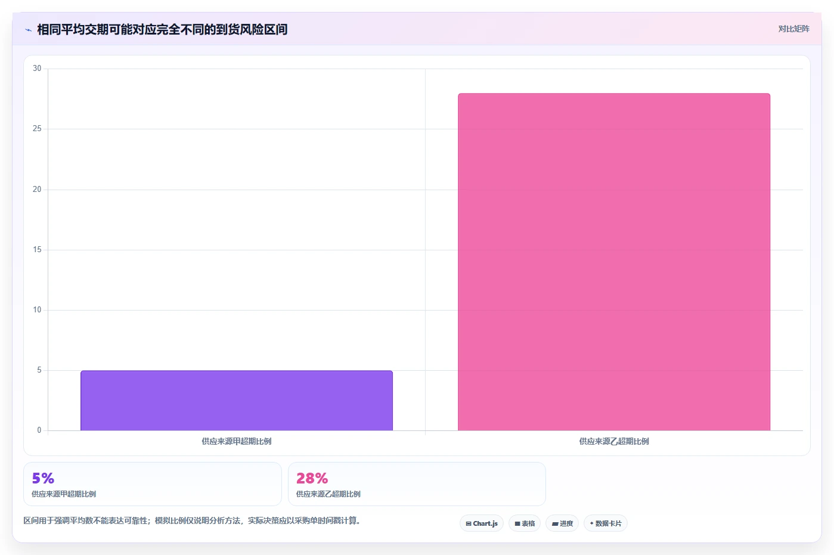Click the y-axis value 15
Screen dimensions: 834x555
37,250
